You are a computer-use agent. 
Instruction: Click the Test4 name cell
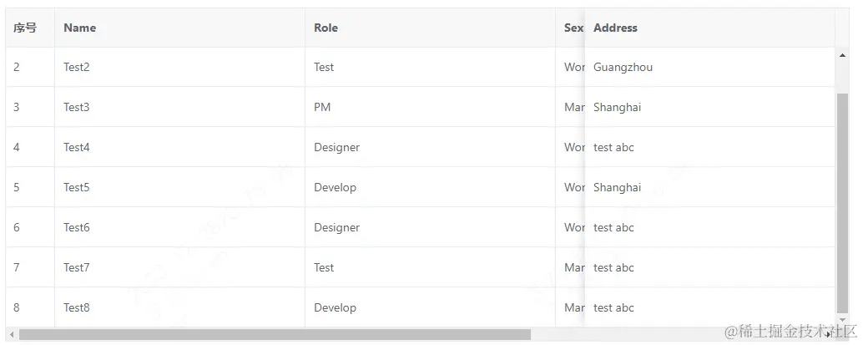76,147
